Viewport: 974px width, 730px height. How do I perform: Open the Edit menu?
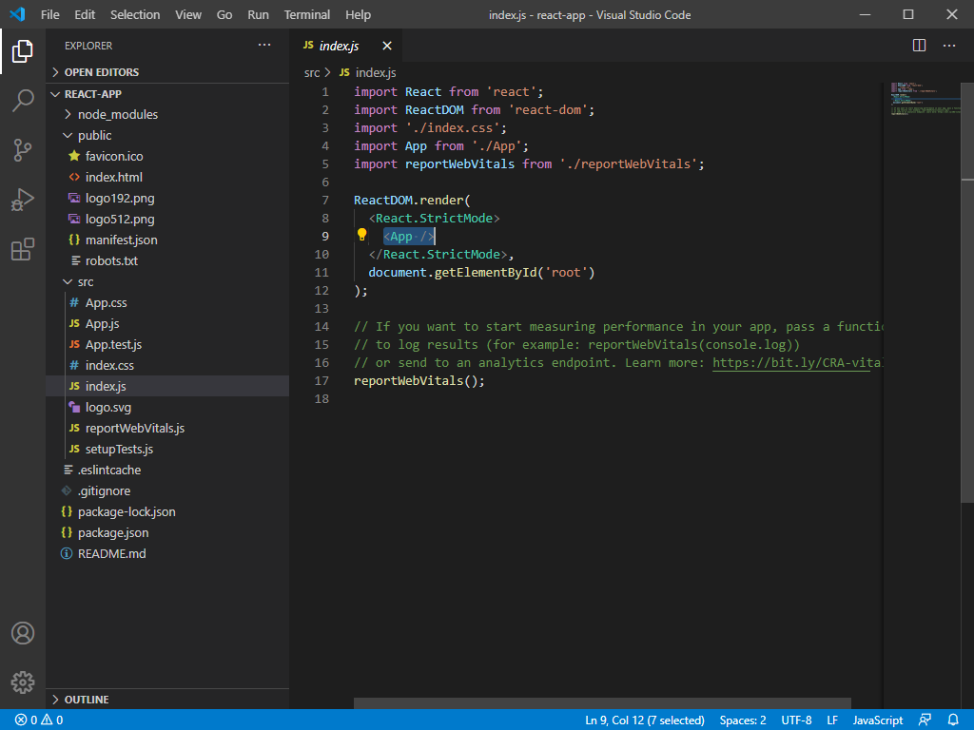click(85, 14)
